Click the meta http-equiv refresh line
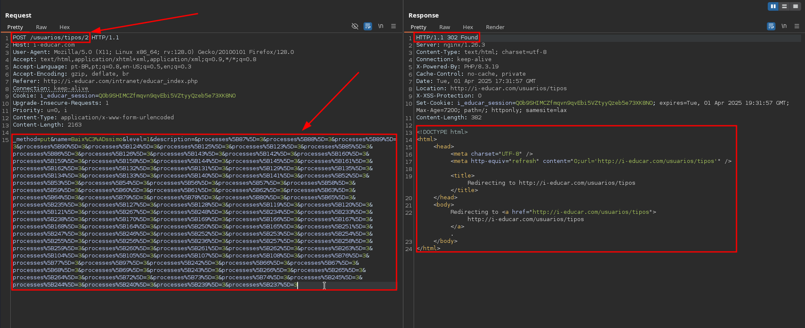The image size is (805, 328). [591, 161]
